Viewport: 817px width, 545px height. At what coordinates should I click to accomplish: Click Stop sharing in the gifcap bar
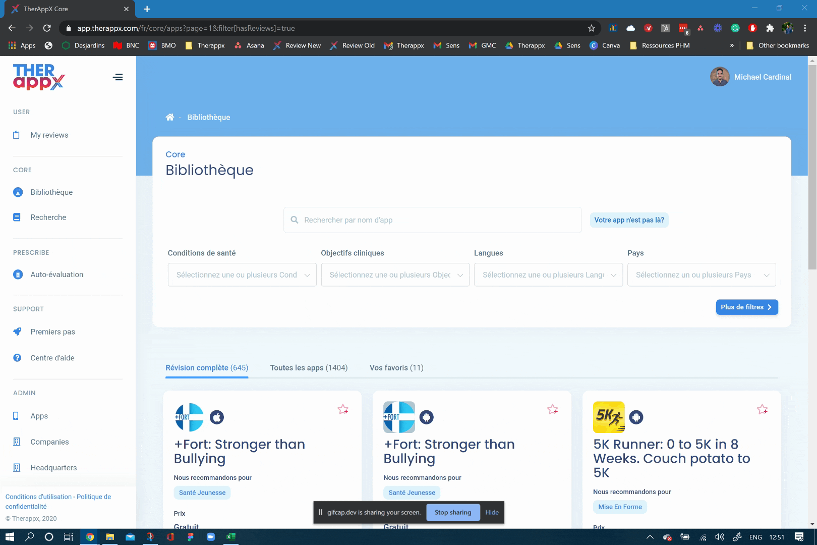point(453,513)
